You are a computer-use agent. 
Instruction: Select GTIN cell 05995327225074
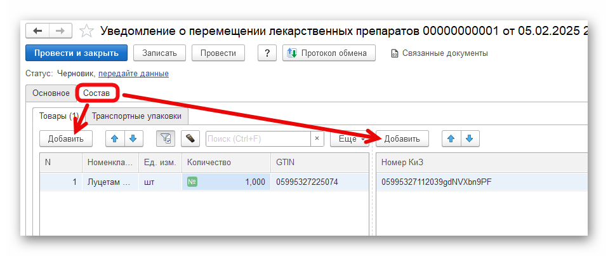click(320, 182)
